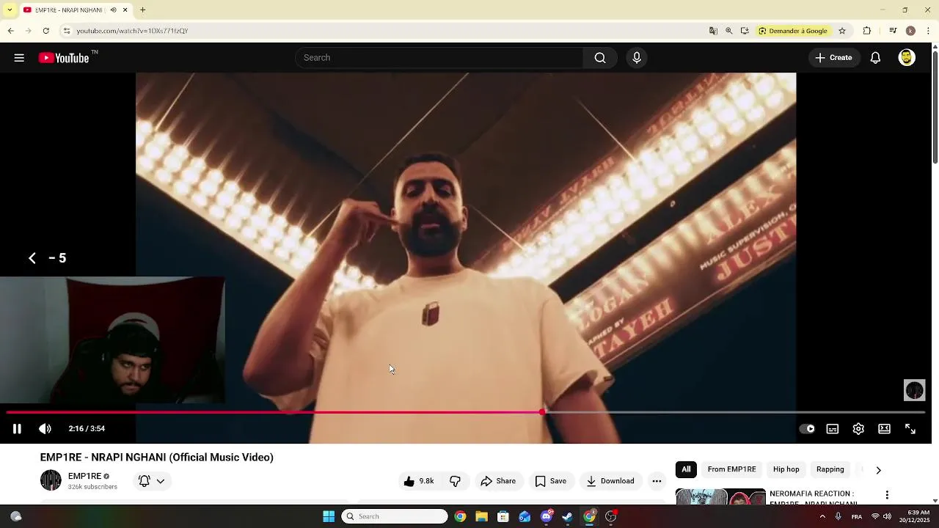Enter fullscreen video mode
The width and height of the screenshot is (939, 528).
pos(910,429)
